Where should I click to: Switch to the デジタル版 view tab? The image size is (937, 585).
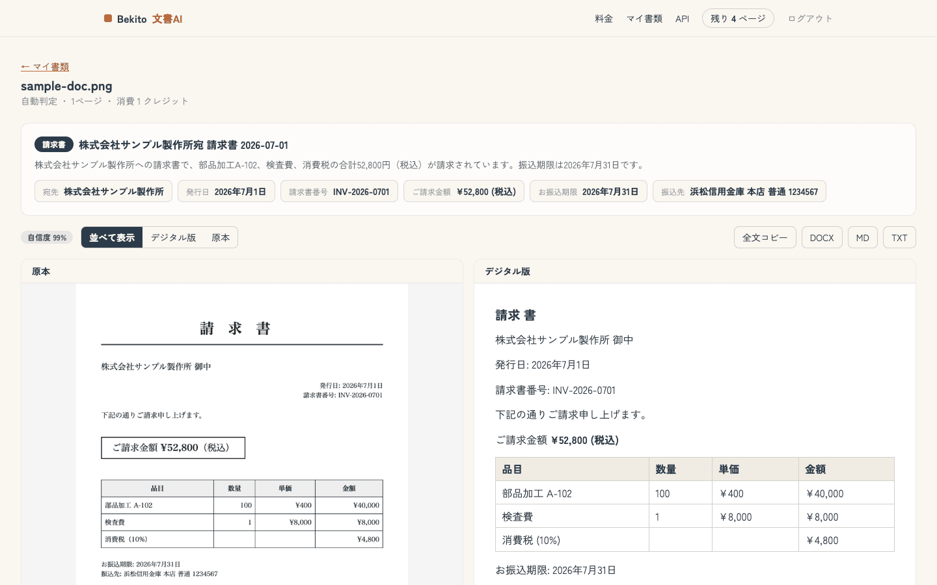click(x=173, y=237)
